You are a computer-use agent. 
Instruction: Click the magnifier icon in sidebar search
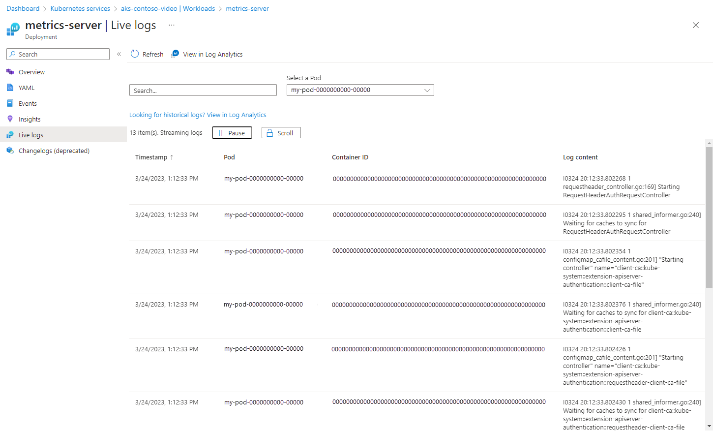tap(13, 54)
